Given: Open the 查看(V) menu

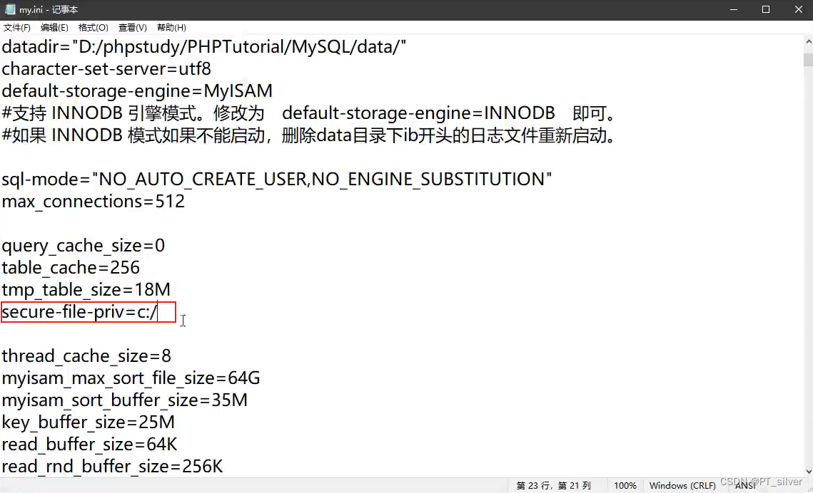Looking at the screenshot, I should (x=132, y=27).
